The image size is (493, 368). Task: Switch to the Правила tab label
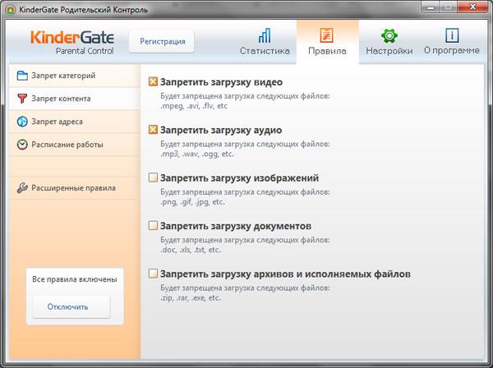(x=327, y=51)
